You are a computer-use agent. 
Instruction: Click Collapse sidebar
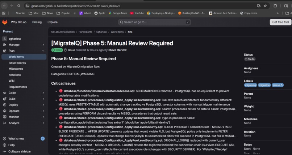pyautogui.click(x=19, y=151)
